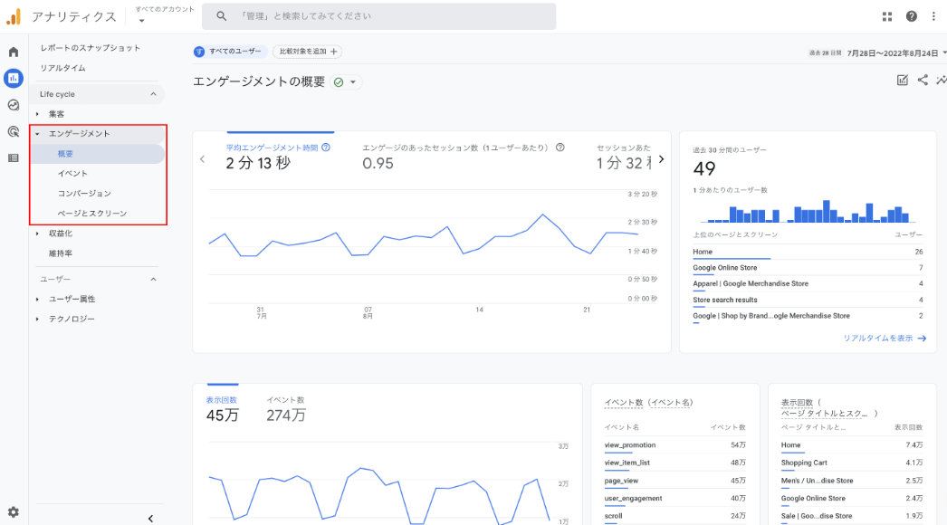
Task: Go to previous metric with left arrow
Action: 202,159
